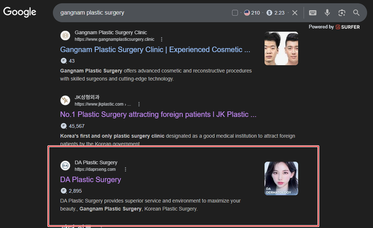Viewport: 373px width, 228px height.
Task: Click the daprseng.com URL
Action: (95, 169)
